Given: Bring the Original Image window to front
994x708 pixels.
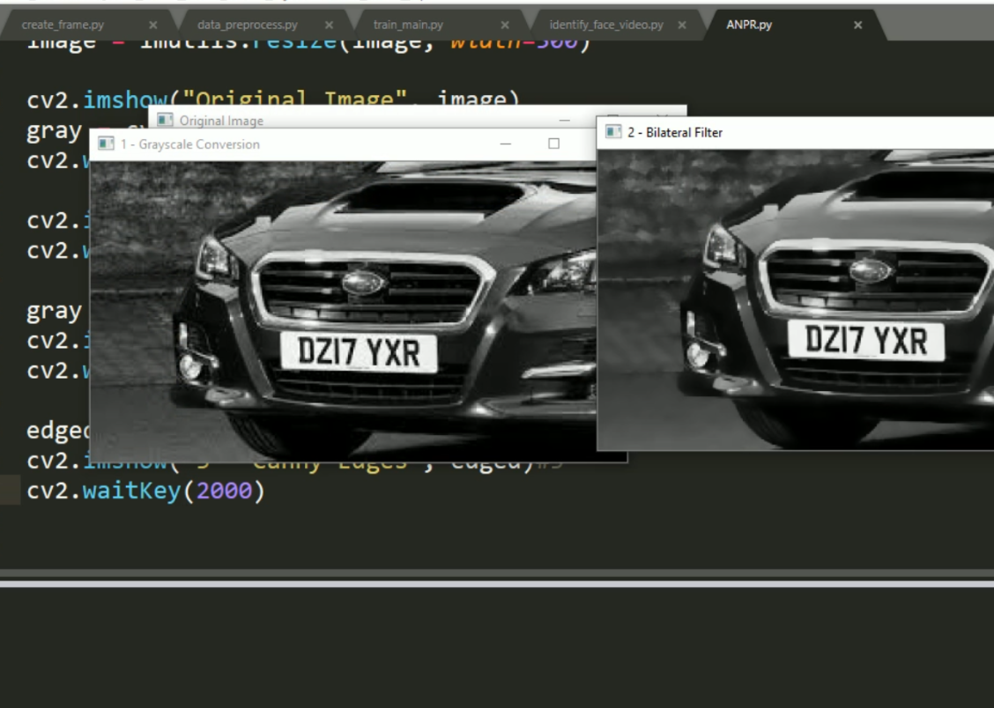Looking at the screenshot, I should 221,121.
